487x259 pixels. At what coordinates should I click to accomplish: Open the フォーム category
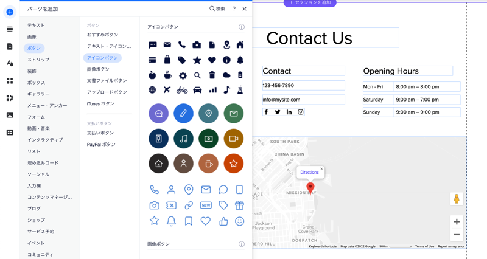pos(36,117)
